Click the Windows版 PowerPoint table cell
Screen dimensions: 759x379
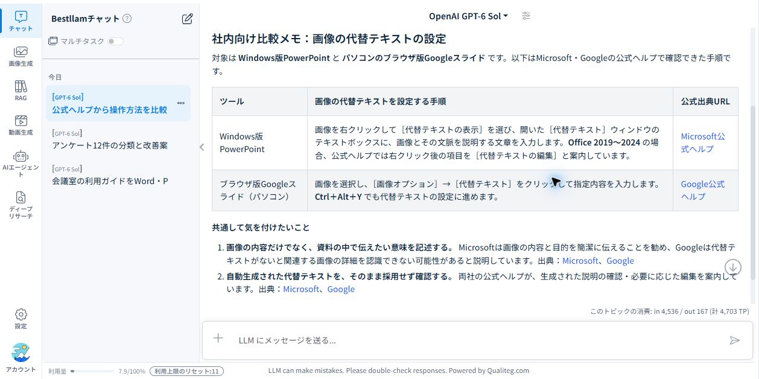coord(259,142)
